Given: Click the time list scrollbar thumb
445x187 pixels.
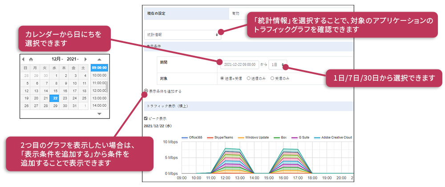Looking at the screenshot, I should pos(107,88).
